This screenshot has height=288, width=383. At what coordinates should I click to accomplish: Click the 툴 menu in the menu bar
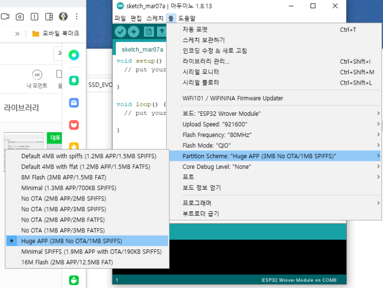click(x=171, y=18)
